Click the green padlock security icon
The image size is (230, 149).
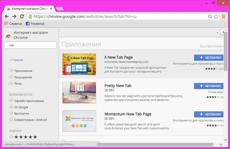pos(30,16)
